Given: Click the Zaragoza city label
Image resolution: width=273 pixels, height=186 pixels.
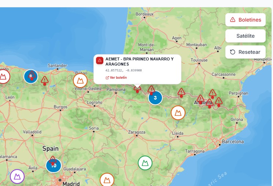Looking at the screenshot, I should (x=137, y=132).
